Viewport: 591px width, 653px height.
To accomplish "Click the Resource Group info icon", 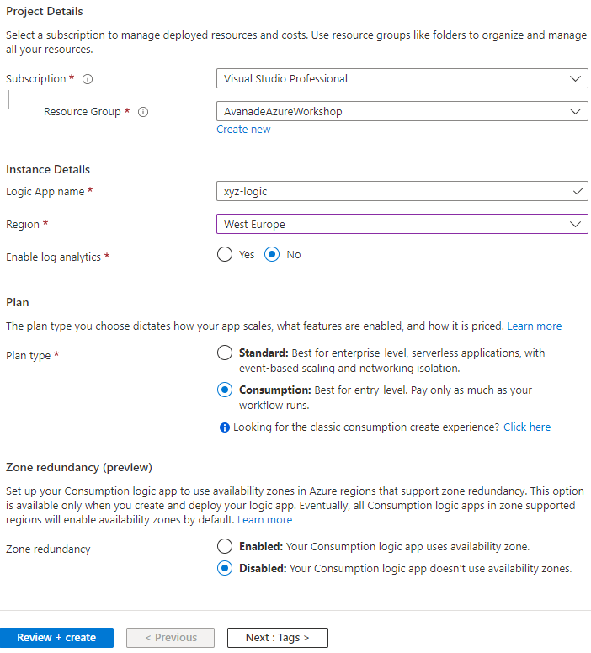I will (143, 112).
